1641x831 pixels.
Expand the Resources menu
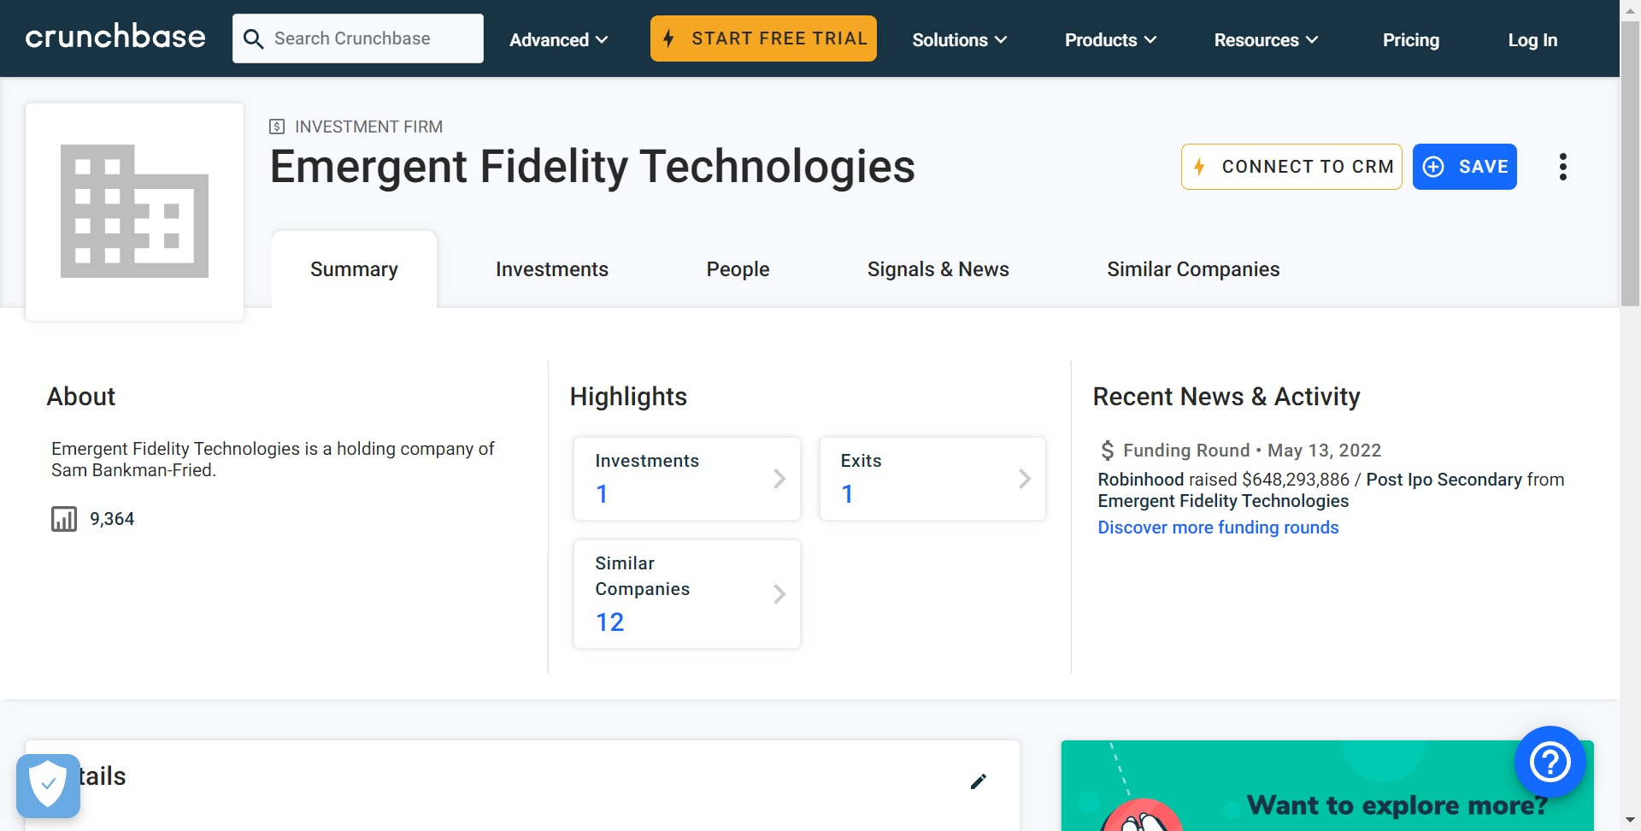click(1266, 39)
